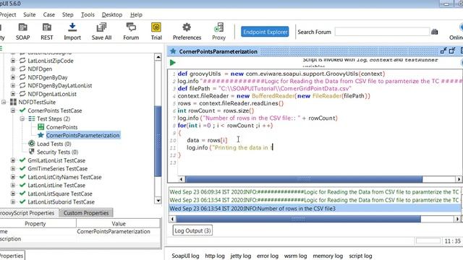Click the NDFDTestSuite grid icon
The width and height of the screenshot is (463, 260).
(13, 102)
